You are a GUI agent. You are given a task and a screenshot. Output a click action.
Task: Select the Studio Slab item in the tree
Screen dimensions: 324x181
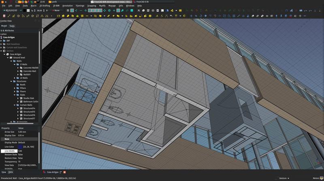coord(28,98)
